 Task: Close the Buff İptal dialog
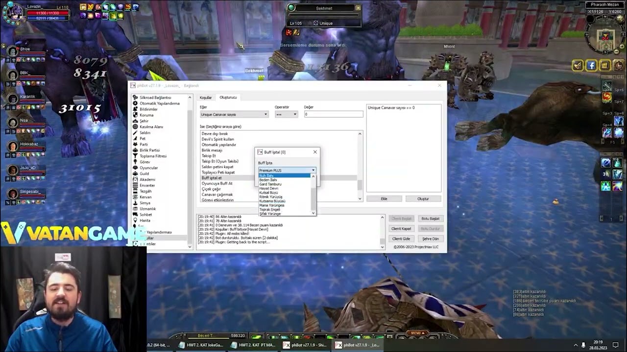coord(315,152)
